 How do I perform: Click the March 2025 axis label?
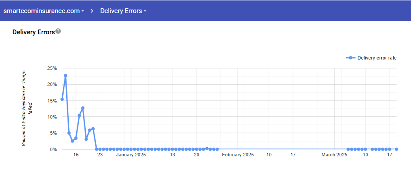pos(334,155)
